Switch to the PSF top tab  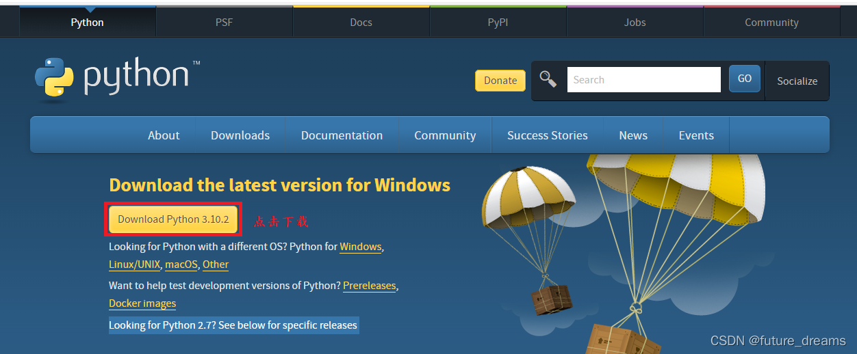(224, 22)
